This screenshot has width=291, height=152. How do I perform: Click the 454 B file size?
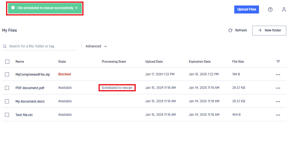point(236,115)
